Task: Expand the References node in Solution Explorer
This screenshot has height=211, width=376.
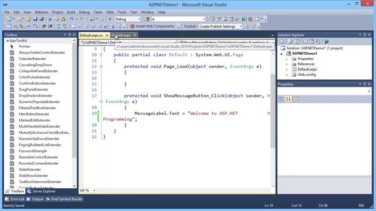Action: (287, 64)
